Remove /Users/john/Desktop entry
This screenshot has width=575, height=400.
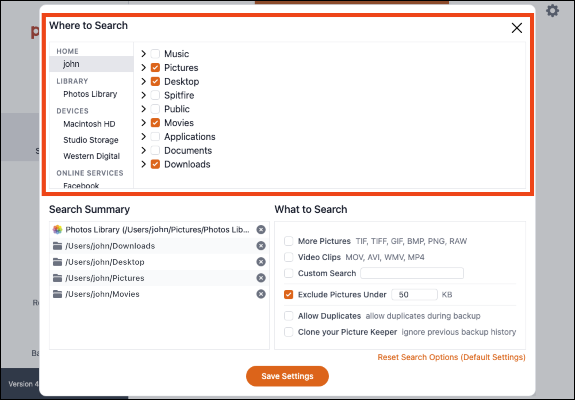(x=261, y=262)
